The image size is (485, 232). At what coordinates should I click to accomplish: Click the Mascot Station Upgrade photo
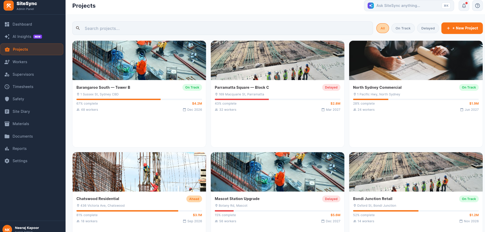278,172
